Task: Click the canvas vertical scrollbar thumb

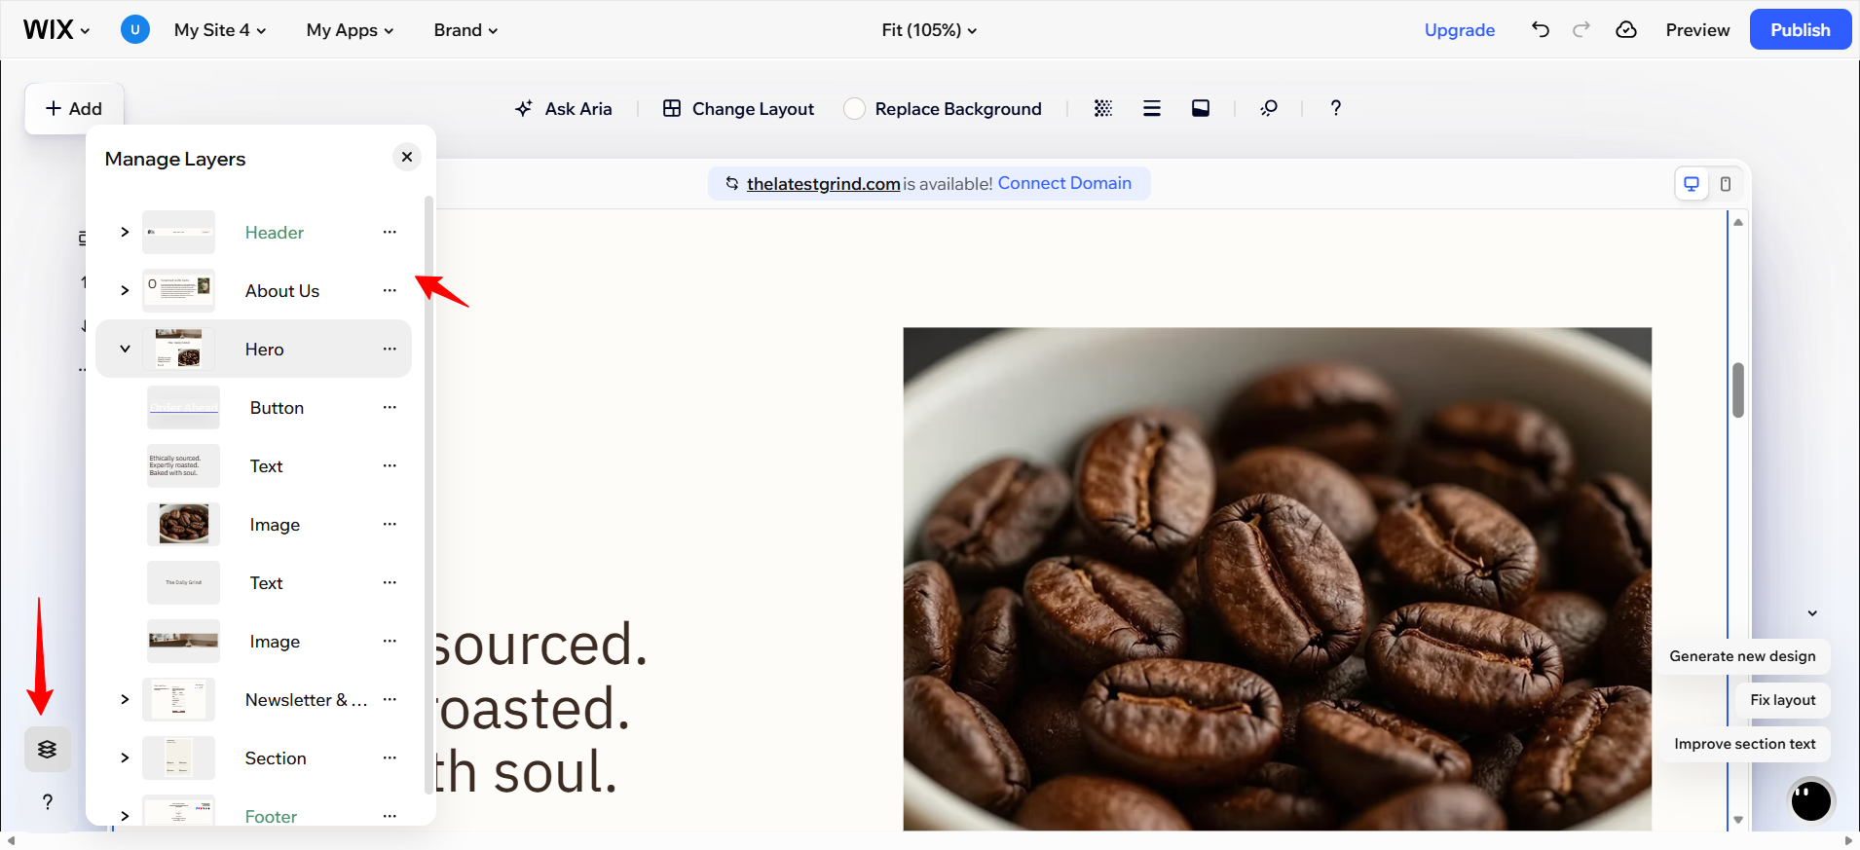Action: pos(1738,390)
